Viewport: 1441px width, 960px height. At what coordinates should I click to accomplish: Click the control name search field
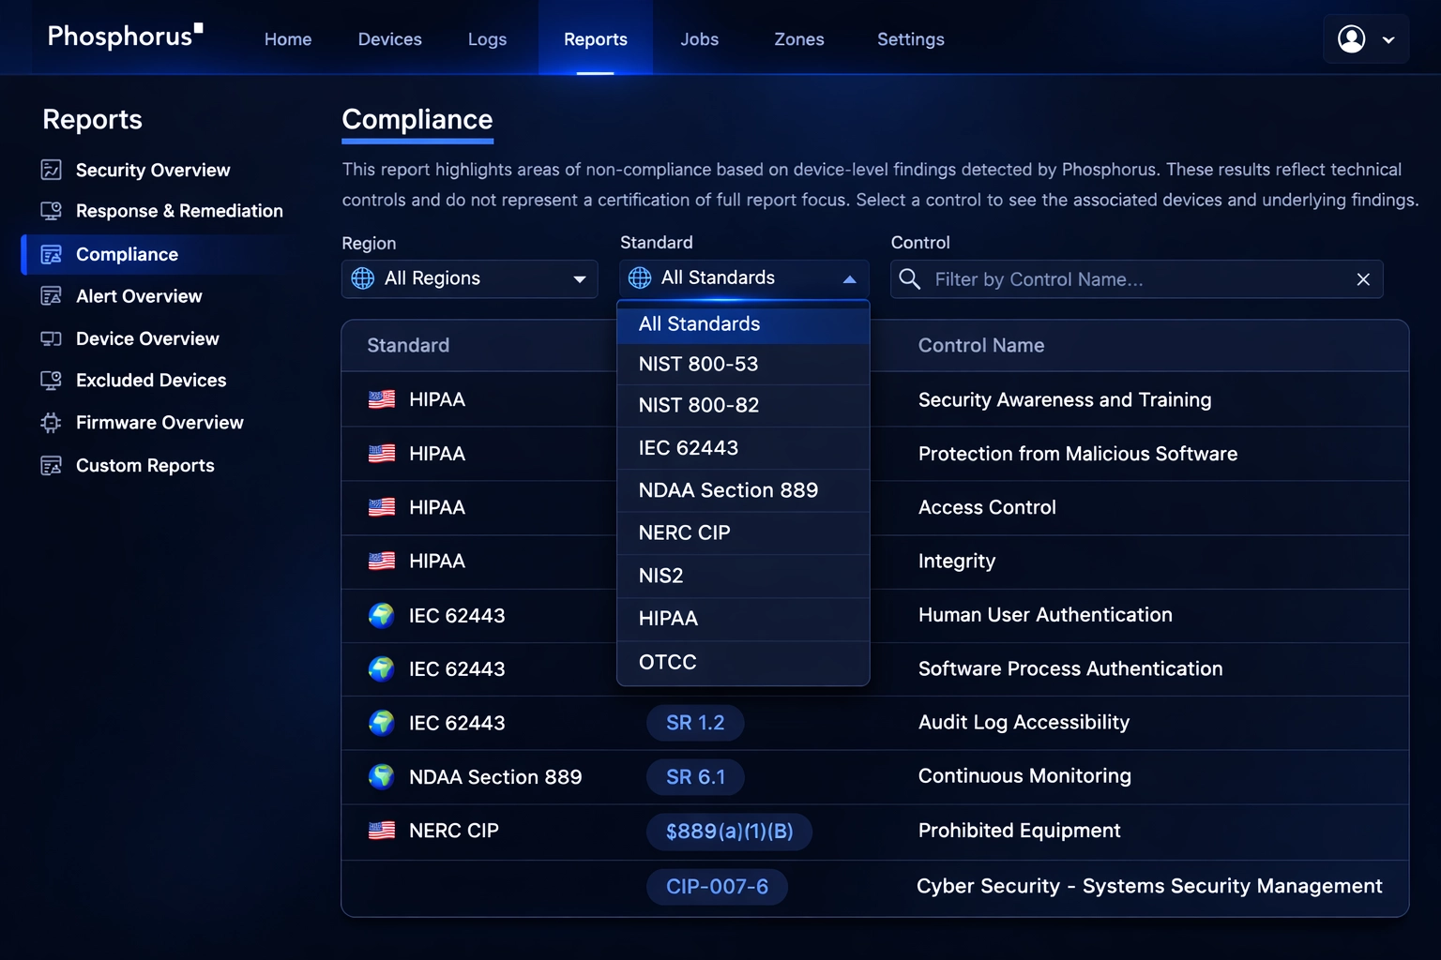[x=1079, y=278]
